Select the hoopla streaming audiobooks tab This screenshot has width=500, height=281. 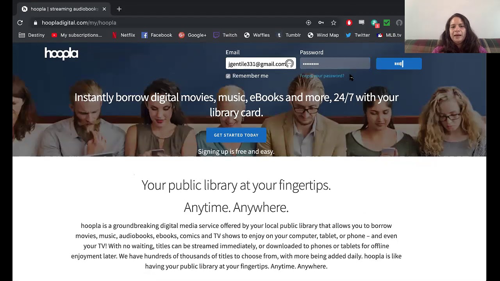point(64,9)
